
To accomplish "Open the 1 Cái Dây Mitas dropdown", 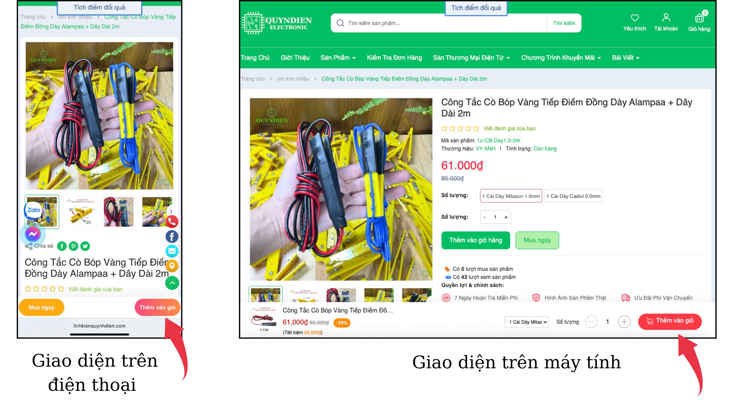I will point(526,322).
